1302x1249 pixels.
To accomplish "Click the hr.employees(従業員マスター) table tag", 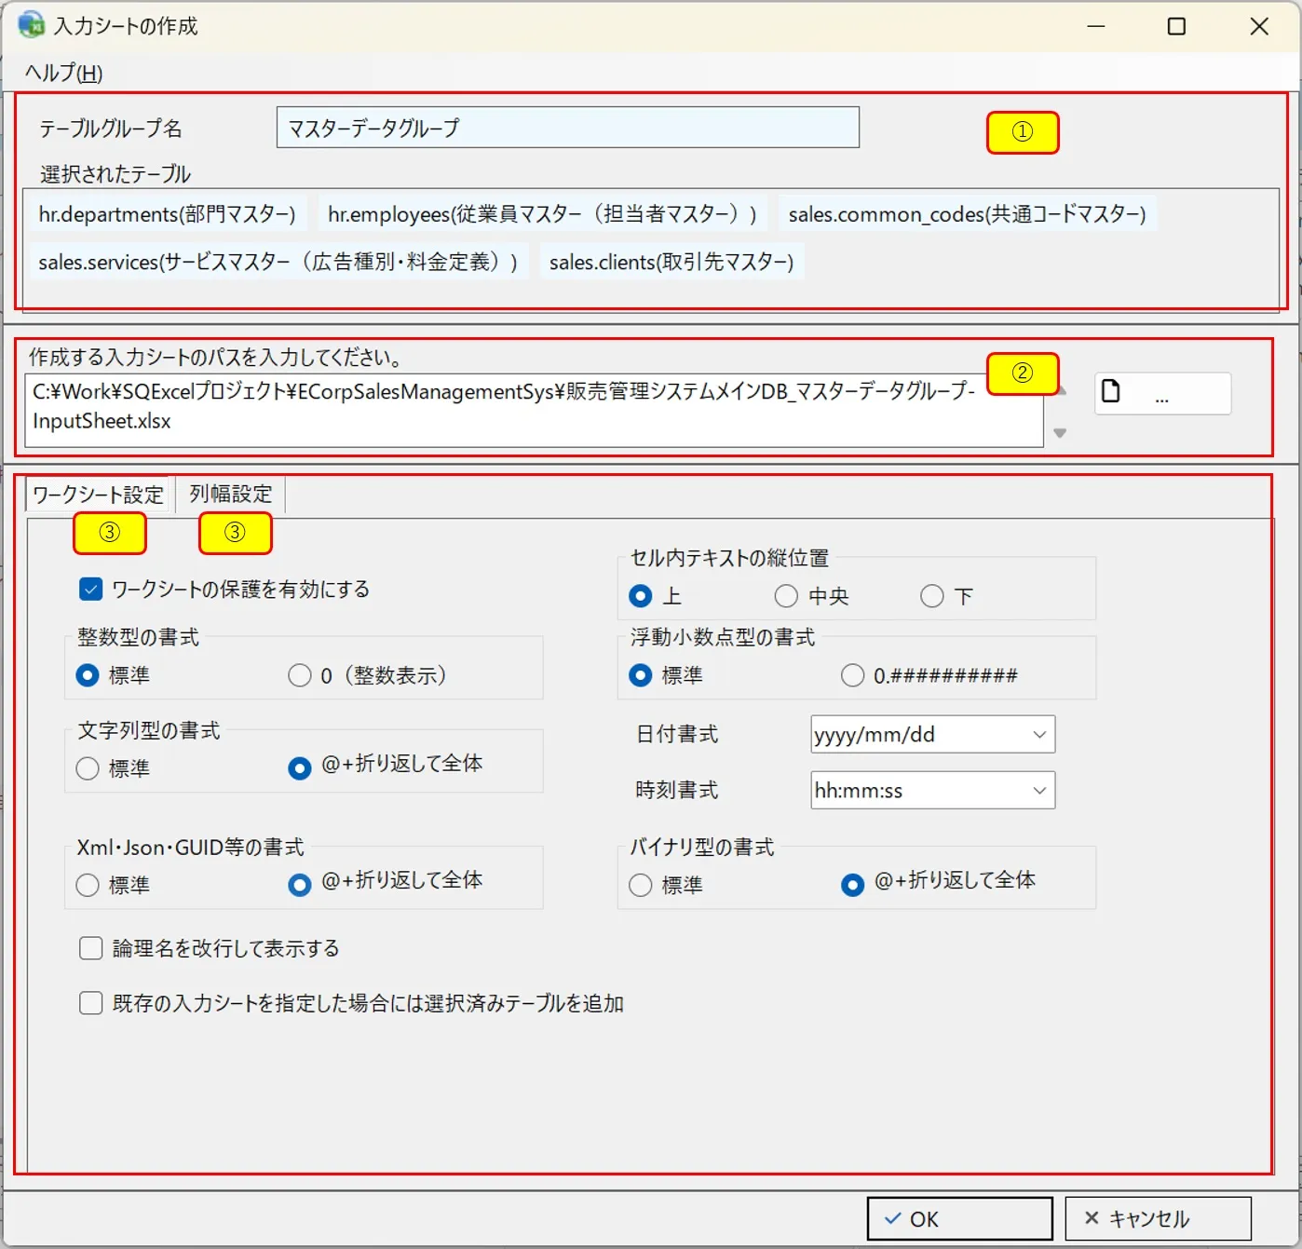I will pos(543,214).
